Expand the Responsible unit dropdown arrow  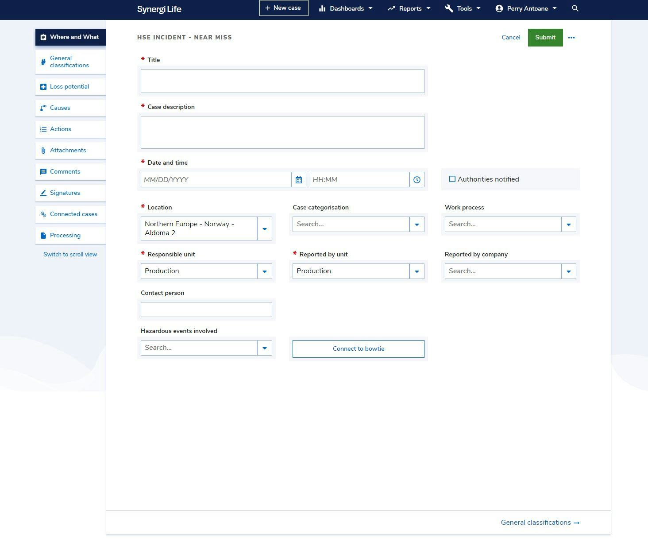265,271
